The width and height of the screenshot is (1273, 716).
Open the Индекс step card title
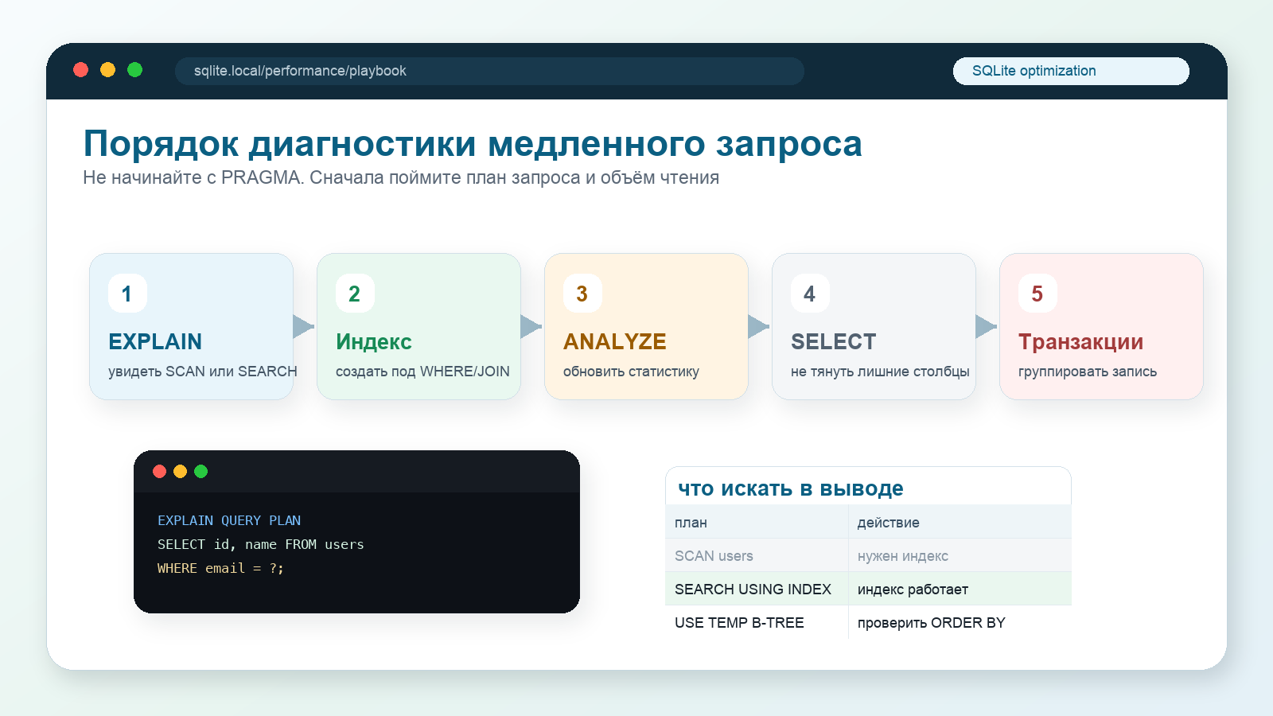pyautogui.click(x=373, y=341)
